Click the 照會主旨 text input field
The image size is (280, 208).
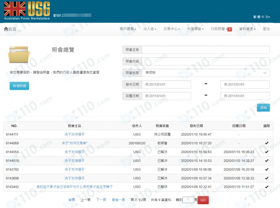tap(205, 50)
